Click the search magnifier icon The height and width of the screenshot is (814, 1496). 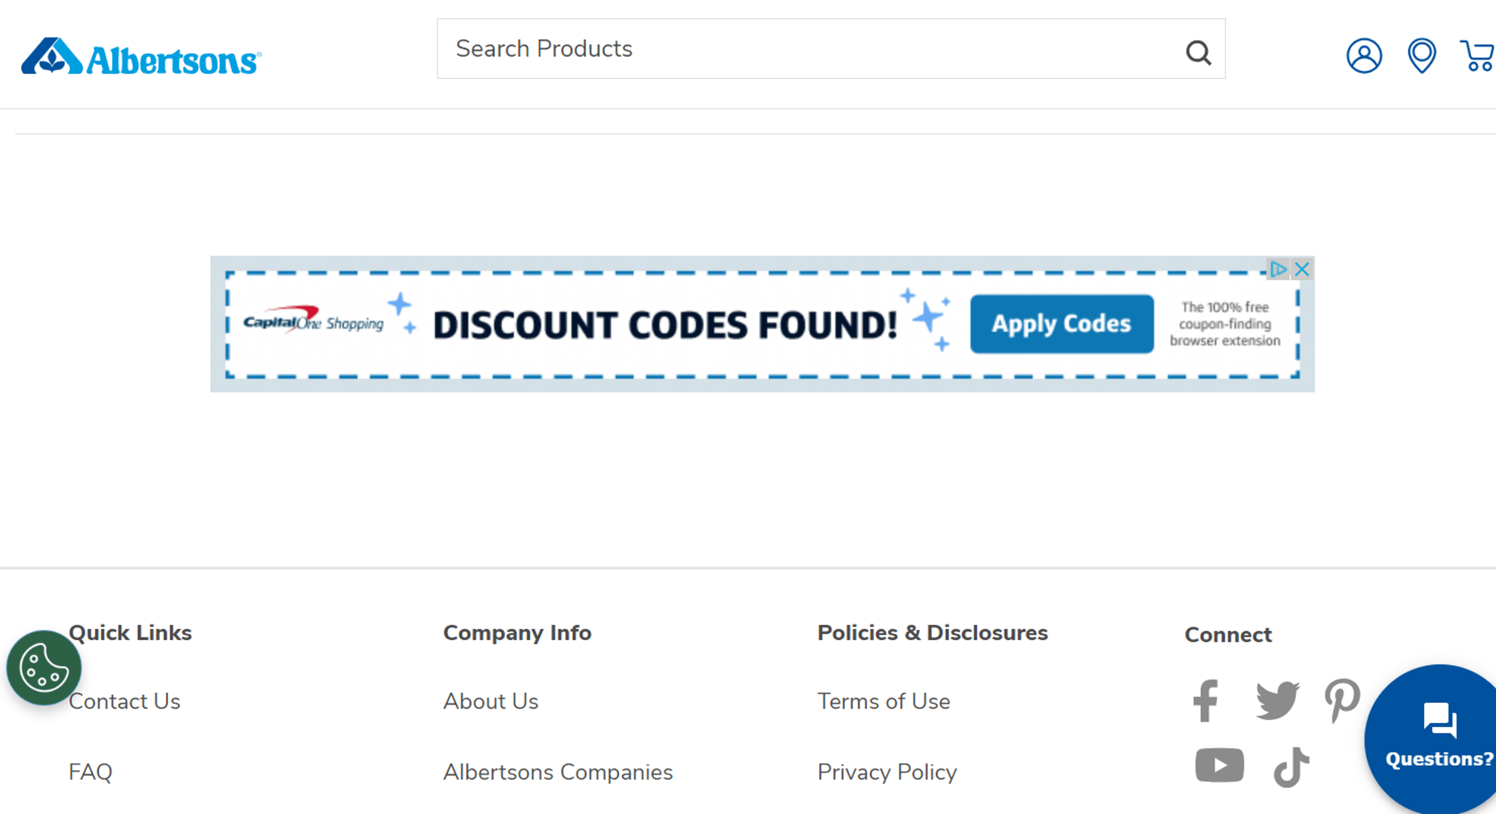(x=1199, y=53)
